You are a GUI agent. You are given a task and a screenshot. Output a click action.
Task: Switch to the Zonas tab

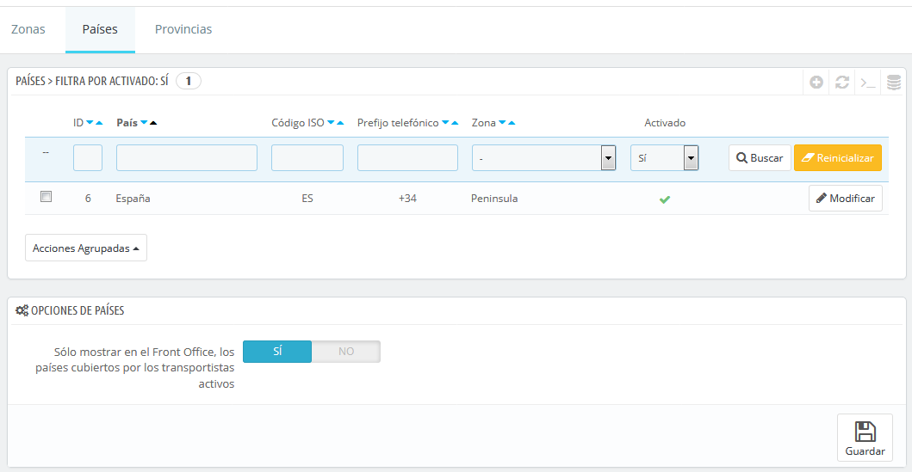(x=28, y=29)
